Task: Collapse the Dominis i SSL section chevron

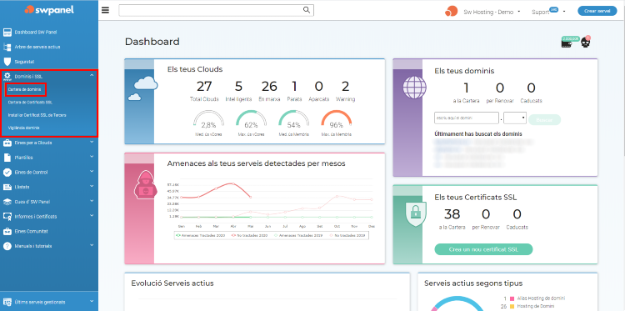Action: [92, 75]
